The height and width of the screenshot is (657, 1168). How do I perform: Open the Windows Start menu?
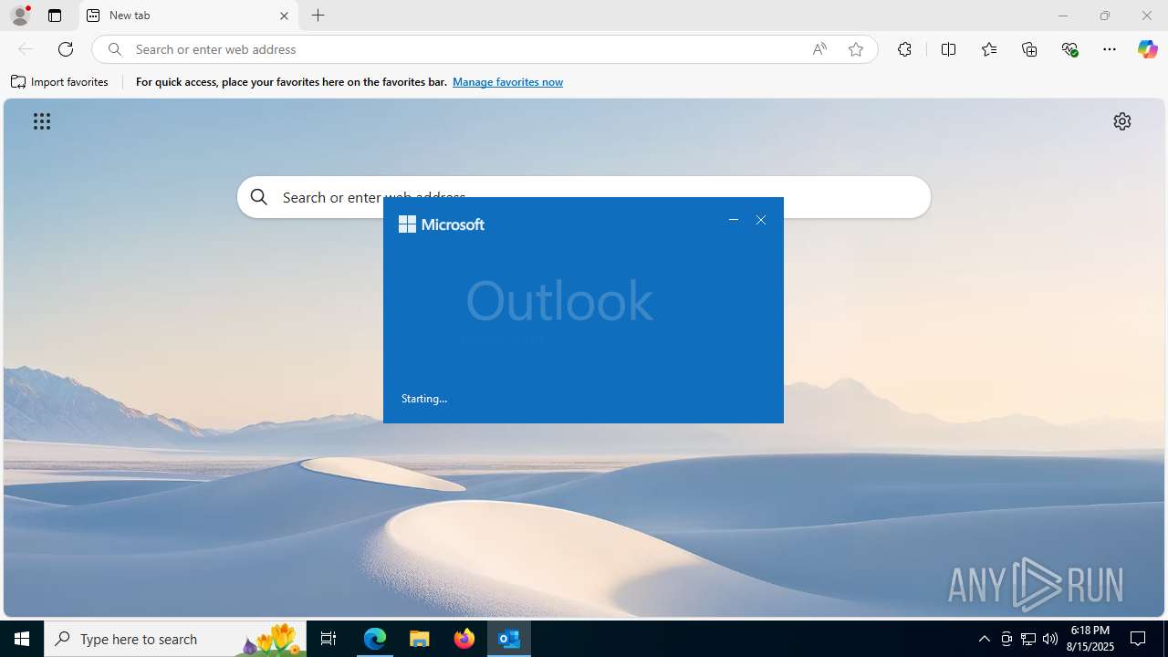pyautogui.click(x=22, y=639)
